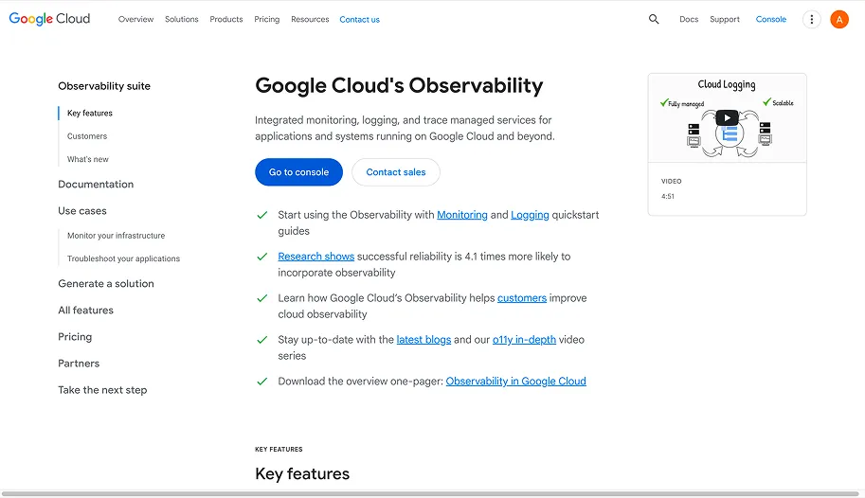Select Generate a solution in sidebar
865x498 pixels.
tap(106, 283)
